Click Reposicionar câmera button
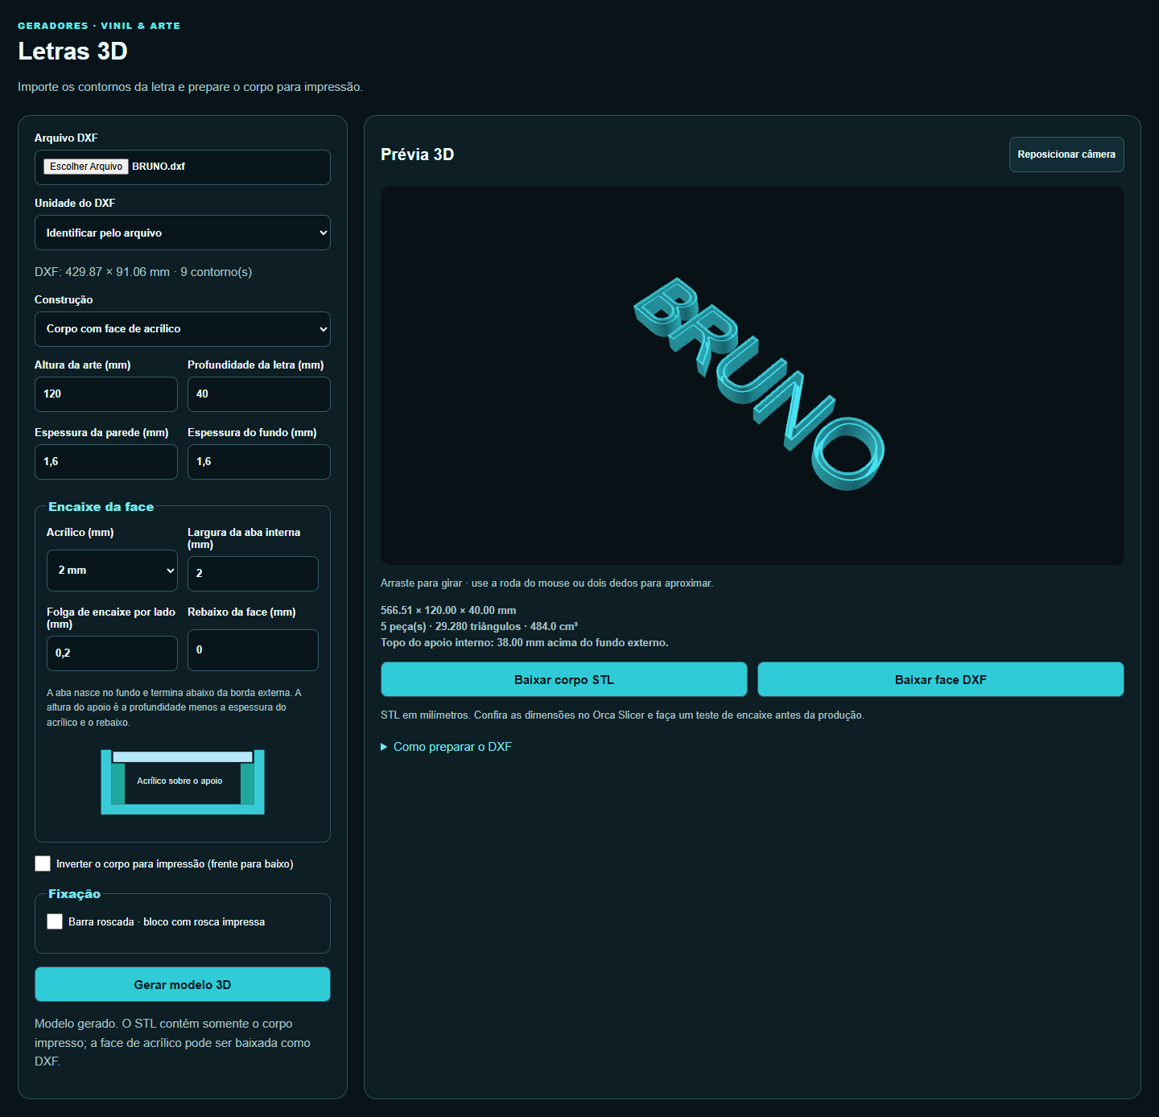 coord(1066,155)
